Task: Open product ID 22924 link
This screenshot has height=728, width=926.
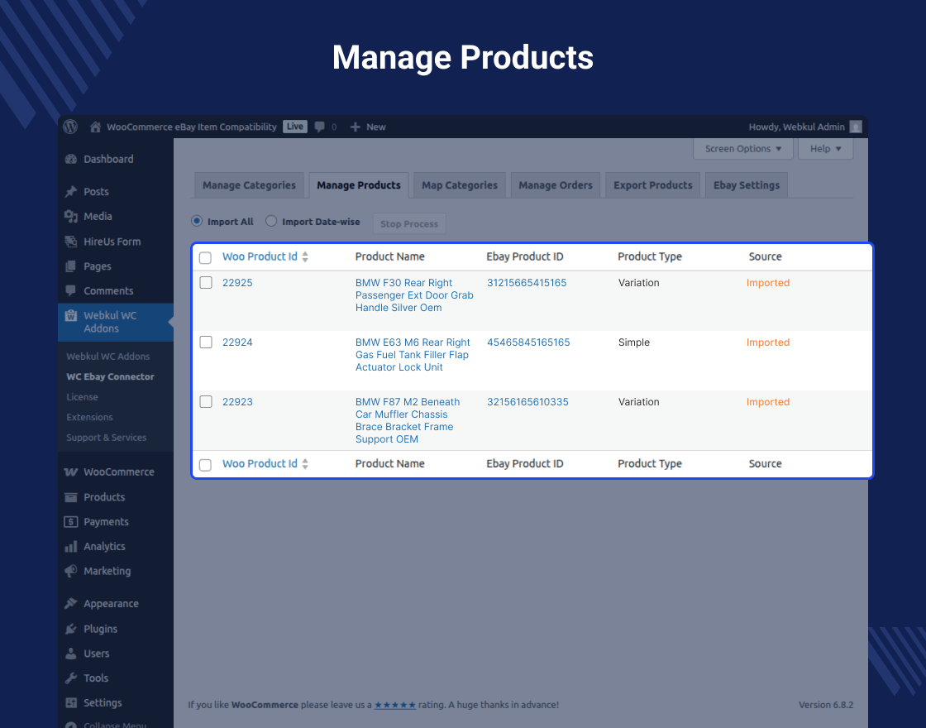Action: coord(237,342)
